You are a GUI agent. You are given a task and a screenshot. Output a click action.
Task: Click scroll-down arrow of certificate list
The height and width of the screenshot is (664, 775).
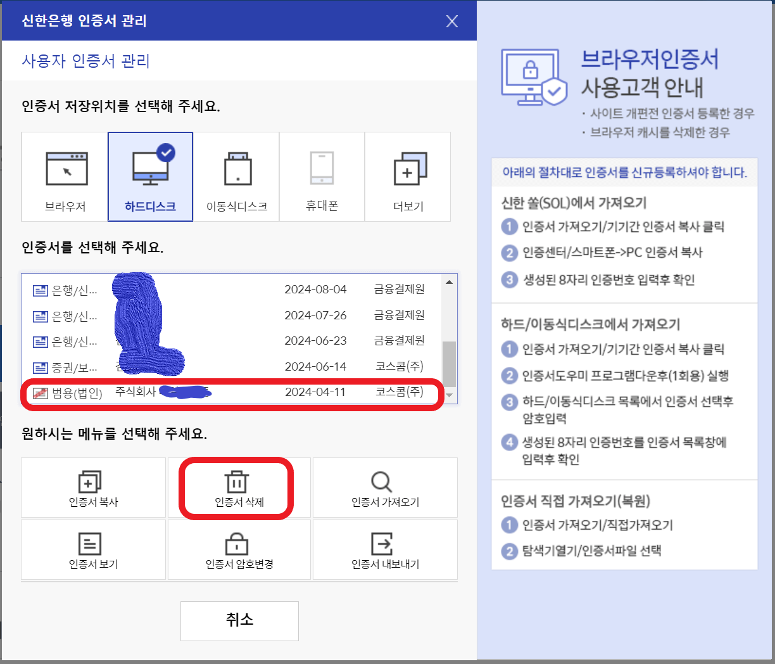pos(449,395)
